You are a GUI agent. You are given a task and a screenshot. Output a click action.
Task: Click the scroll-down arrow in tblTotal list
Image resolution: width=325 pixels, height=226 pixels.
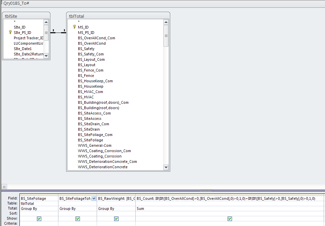pyautogui.click(x=166, y=167)
